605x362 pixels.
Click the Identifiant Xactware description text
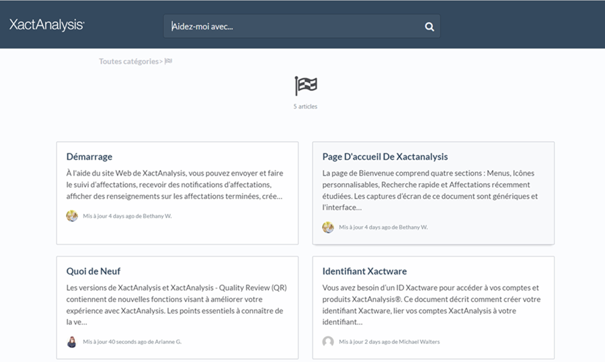(431, 299)
